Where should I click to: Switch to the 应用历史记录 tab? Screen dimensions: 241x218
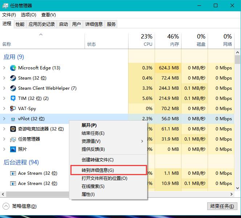click(x=42, y=24)
